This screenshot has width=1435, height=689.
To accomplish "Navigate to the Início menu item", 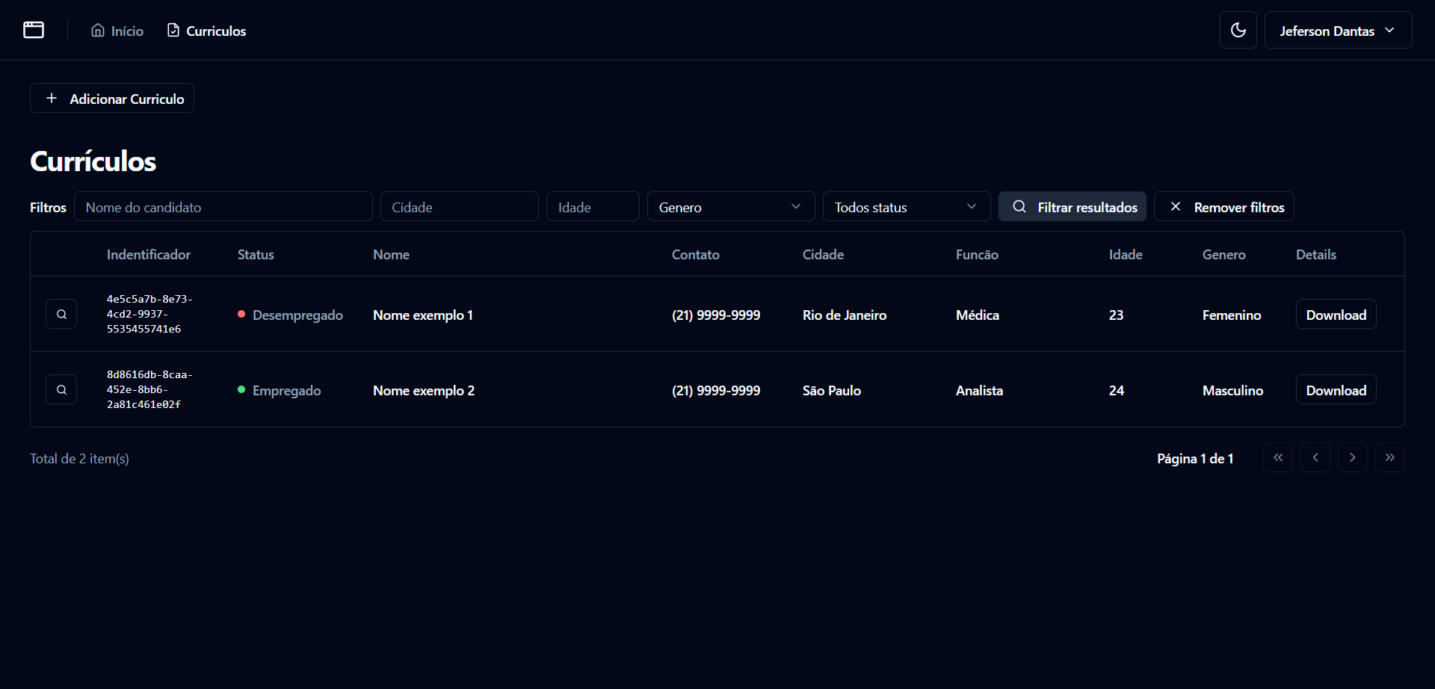I will (117, 31).
